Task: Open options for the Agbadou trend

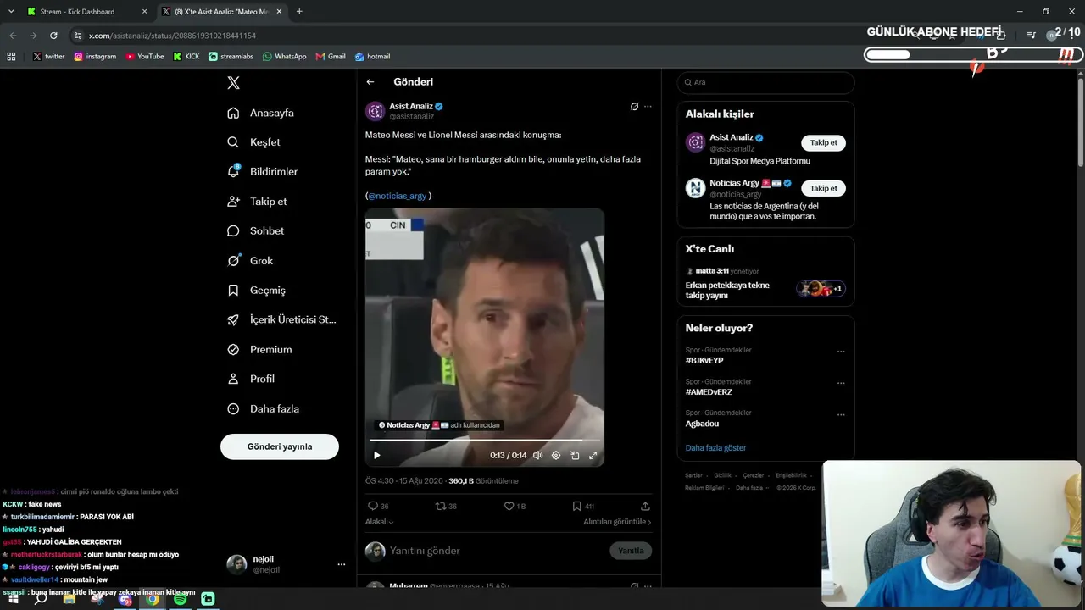Action: coord(841,414)
